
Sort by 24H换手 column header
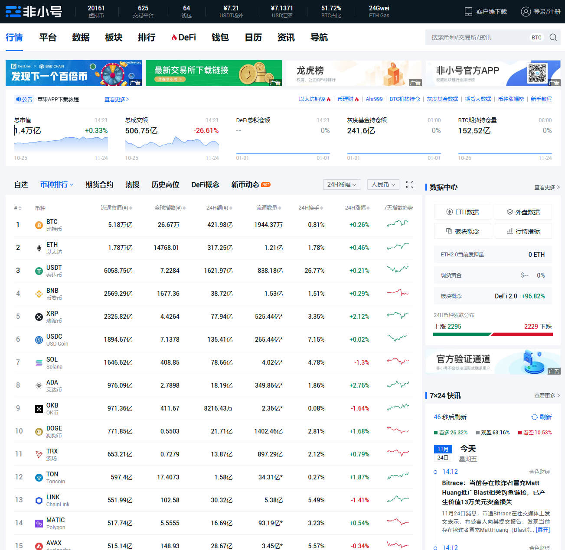(x=311, y=208)
